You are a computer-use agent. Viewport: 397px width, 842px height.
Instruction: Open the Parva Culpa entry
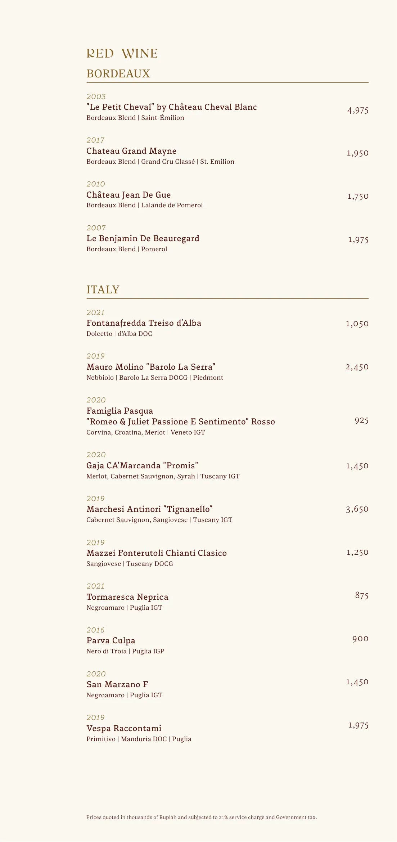tap(110, 640)
